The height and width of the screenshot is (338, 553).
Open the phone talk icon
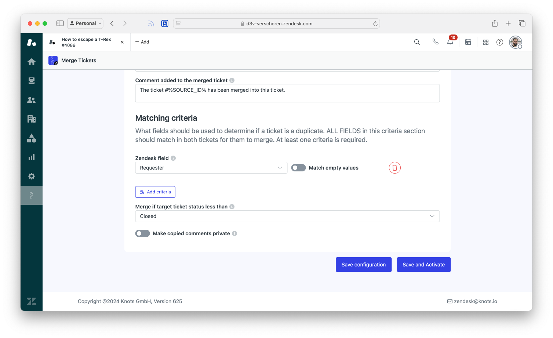click(436, 42)
